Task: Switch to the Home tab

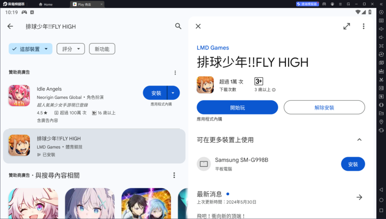Action: (x=46, y=5)
